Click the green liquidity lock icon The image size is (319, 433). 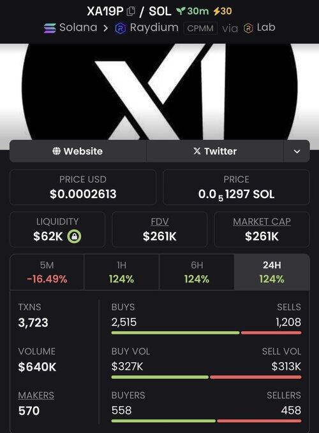tap(74, 236)
